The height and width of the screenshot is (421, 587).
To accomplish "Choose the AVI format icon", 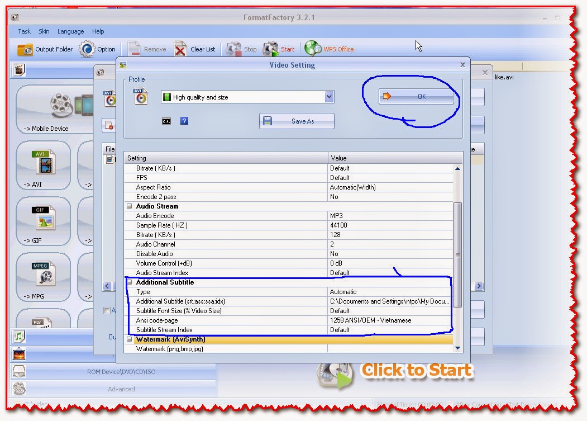I will (45, 162).
